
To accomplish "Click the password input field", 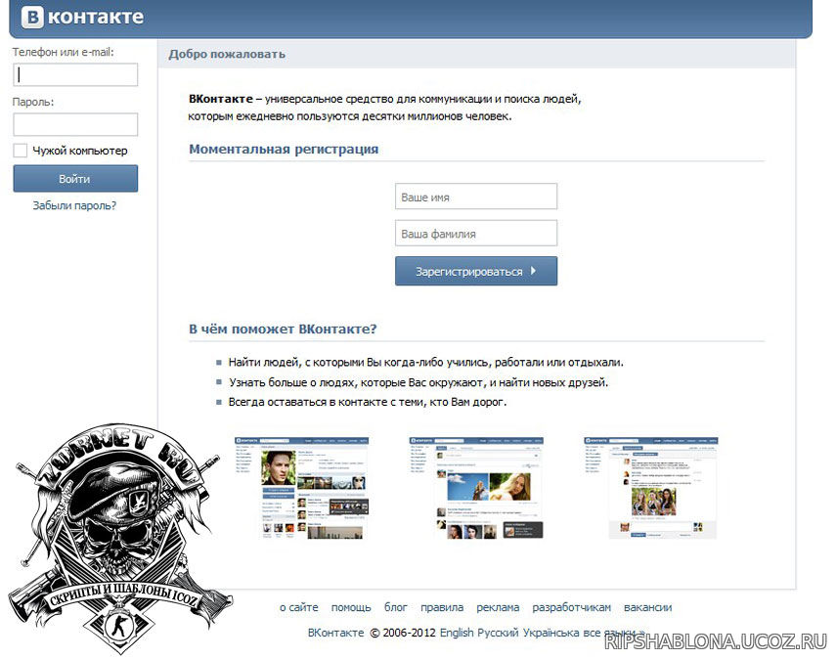I will [x=75, y=124].
